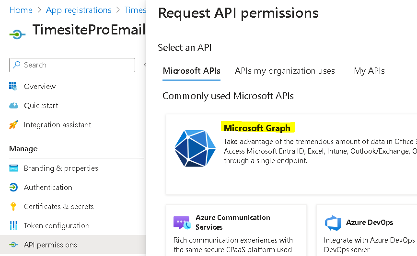Click the Azure Communication Services icon
Image resolution: width=417 pixels, height=256 pixels.
click(x=182, y=223)
